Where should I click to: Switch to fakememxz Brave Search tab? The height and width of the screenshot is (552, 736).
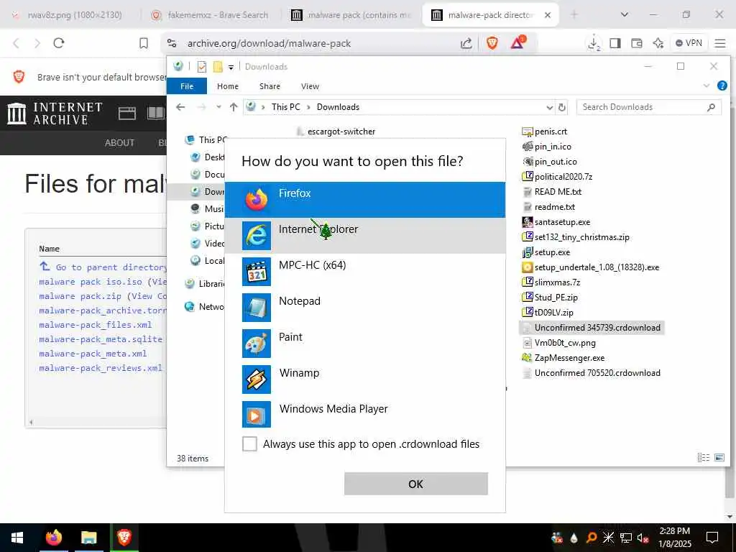click(210, 15)
